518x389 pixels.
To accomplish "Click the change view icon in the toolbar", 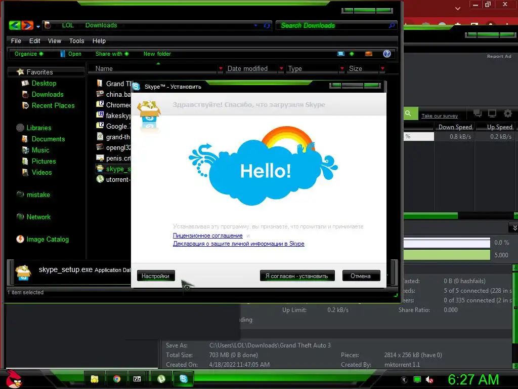I will pos(340,54).
